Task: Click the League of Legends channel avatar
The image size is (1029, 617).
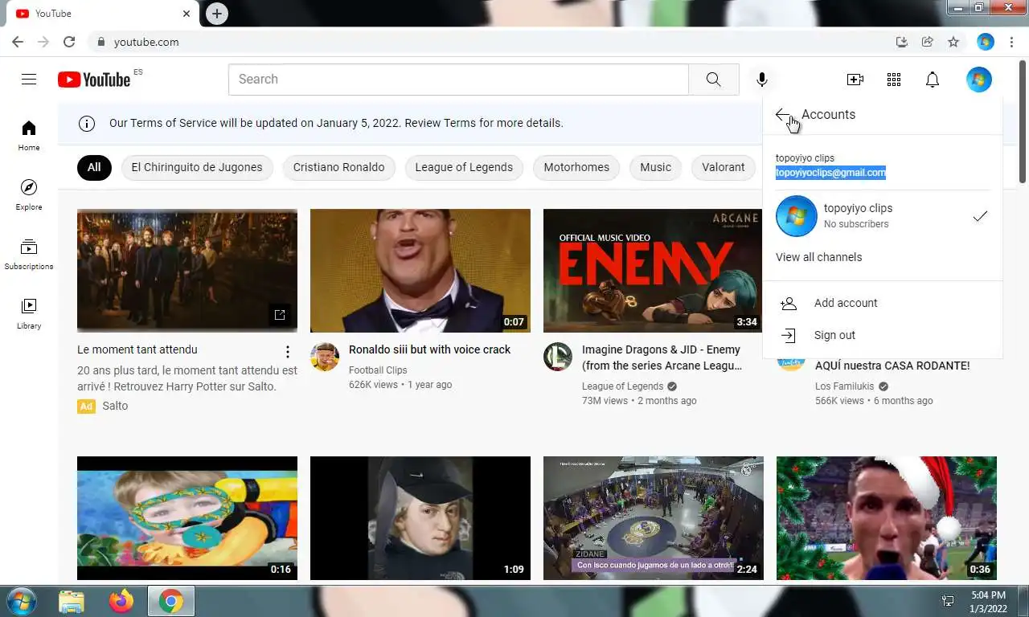Action: (558, 357)
